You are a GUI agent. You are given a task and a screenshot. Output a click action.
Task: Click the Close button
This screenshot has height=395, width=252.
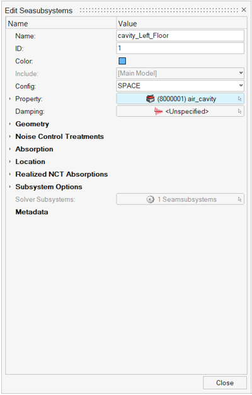225,382
